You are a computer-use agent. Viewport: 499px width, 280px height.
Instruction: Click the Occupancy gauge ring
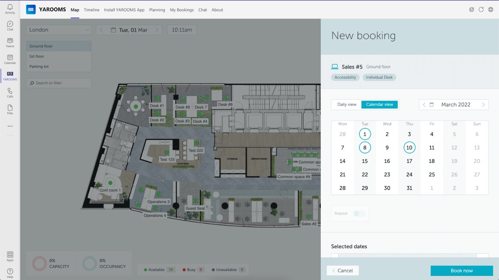[89, 264]
